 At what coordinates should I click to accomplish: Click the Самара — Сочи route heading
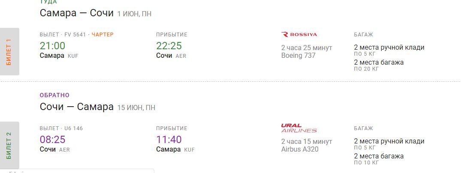(77, 13)
